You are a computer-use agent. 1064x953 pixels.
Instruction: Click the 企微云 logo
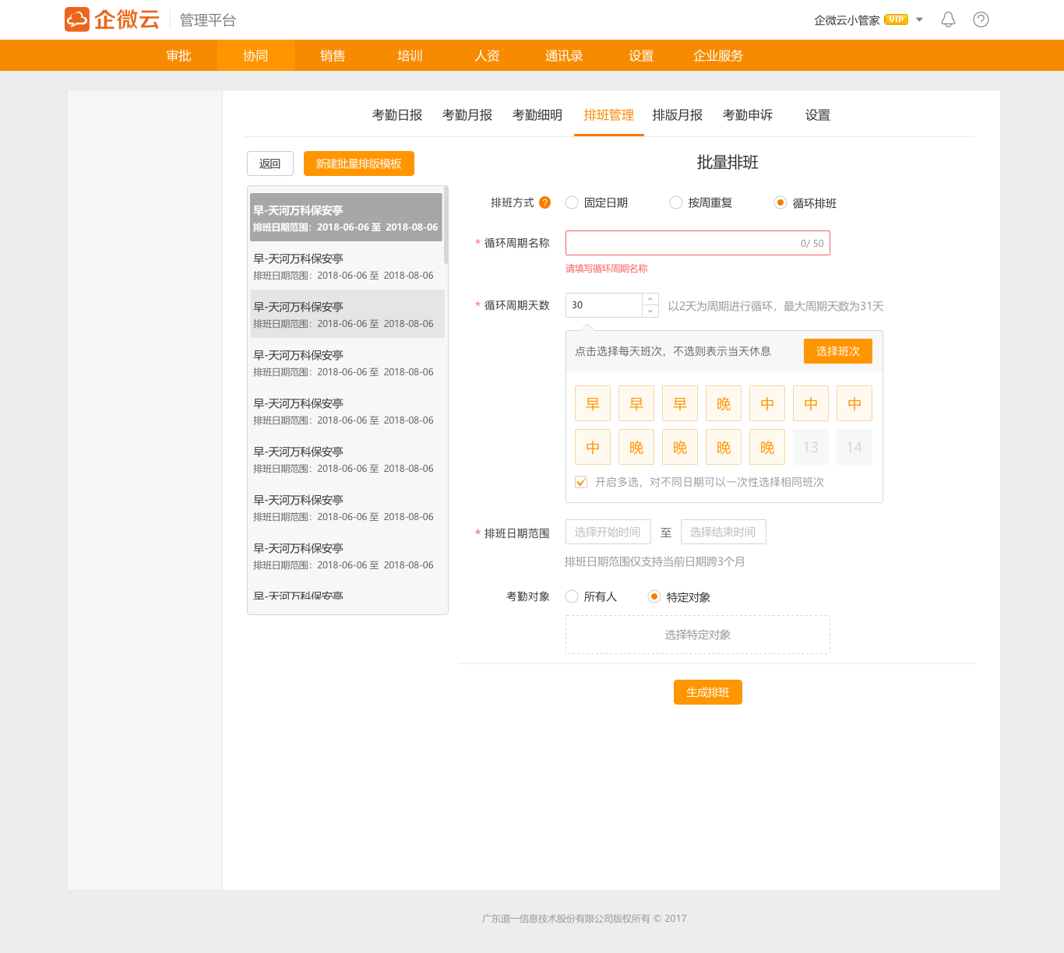pos(112,19)
